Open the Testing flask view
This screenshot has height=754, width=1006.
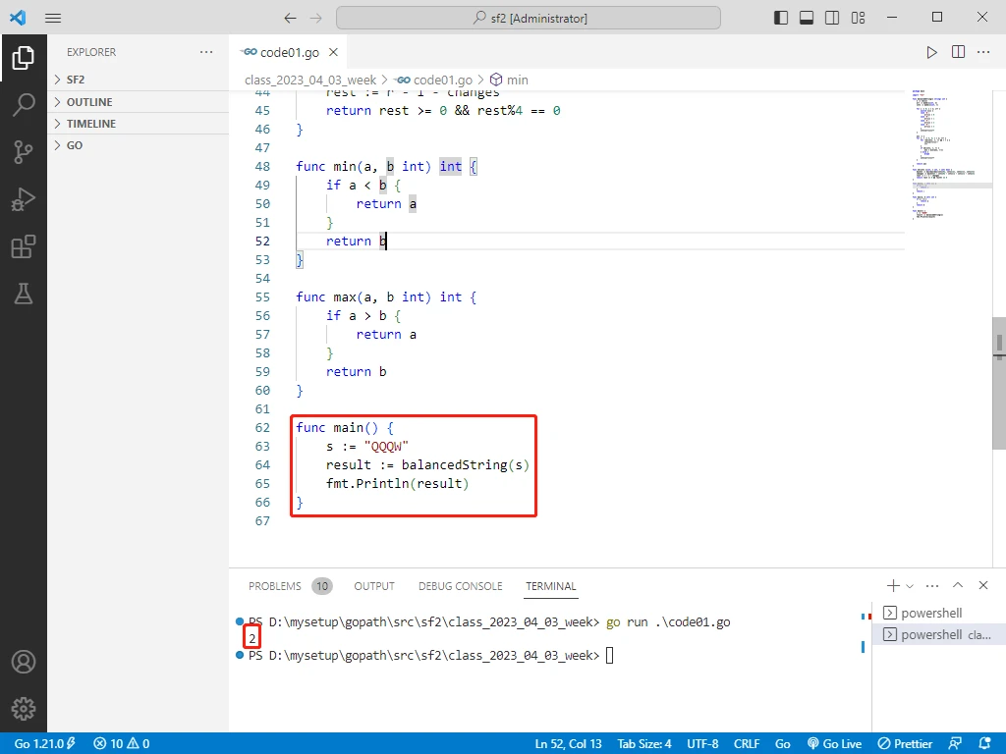(24, 294)
